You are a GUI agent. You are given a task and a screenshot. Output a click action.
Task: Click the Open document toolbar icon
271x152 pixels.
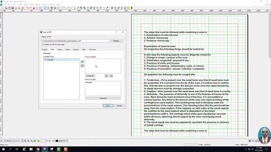pos(6,8)
